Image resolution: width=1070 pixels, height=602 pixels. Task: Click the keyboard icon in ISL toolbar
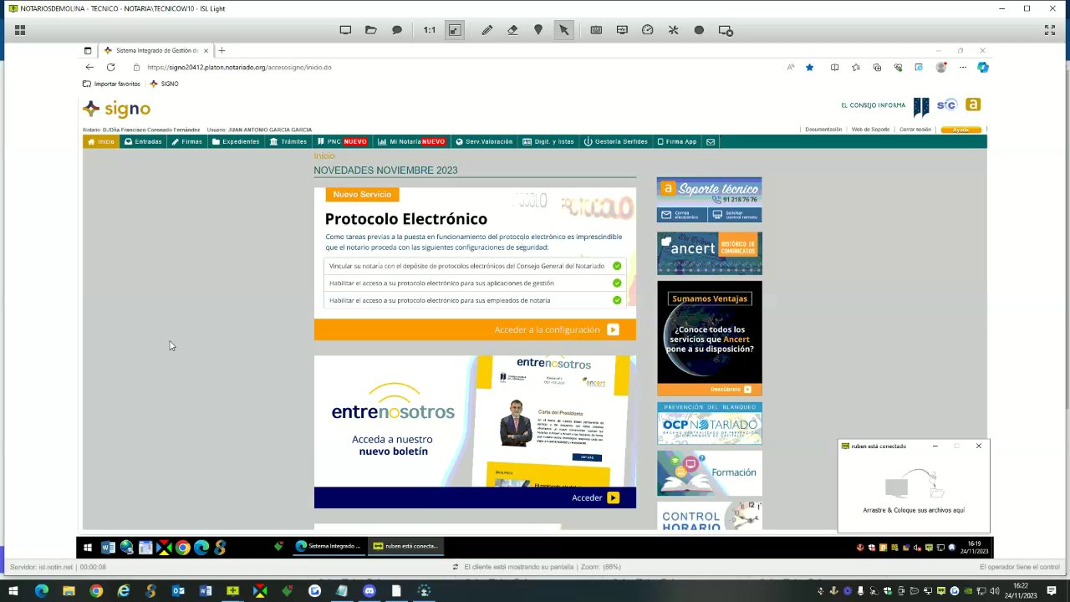tap(596, 30)
